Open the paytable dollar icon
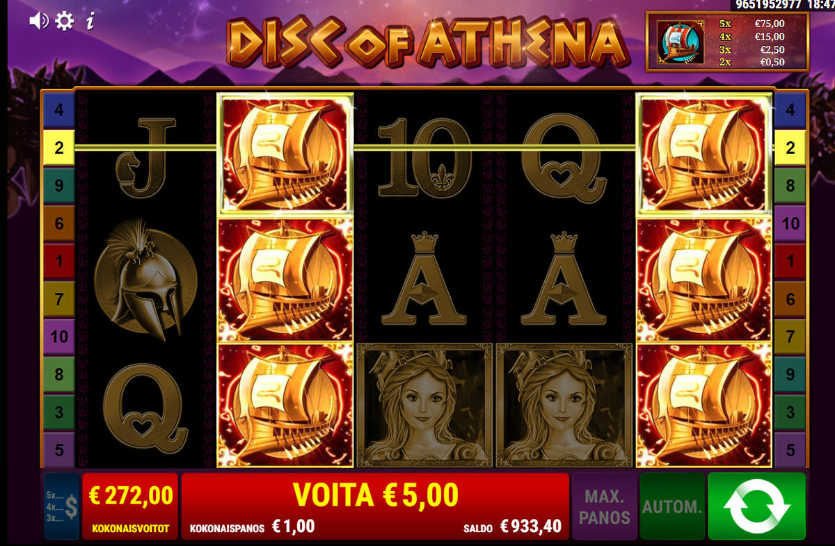Viewport: 835px width, 546px height. point(62,506)
